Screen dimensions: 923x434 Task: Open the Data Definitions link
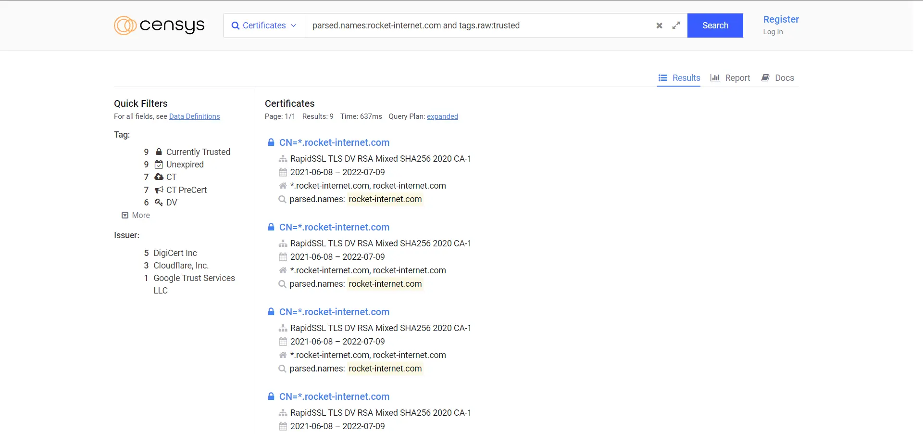tap(194, 116)
